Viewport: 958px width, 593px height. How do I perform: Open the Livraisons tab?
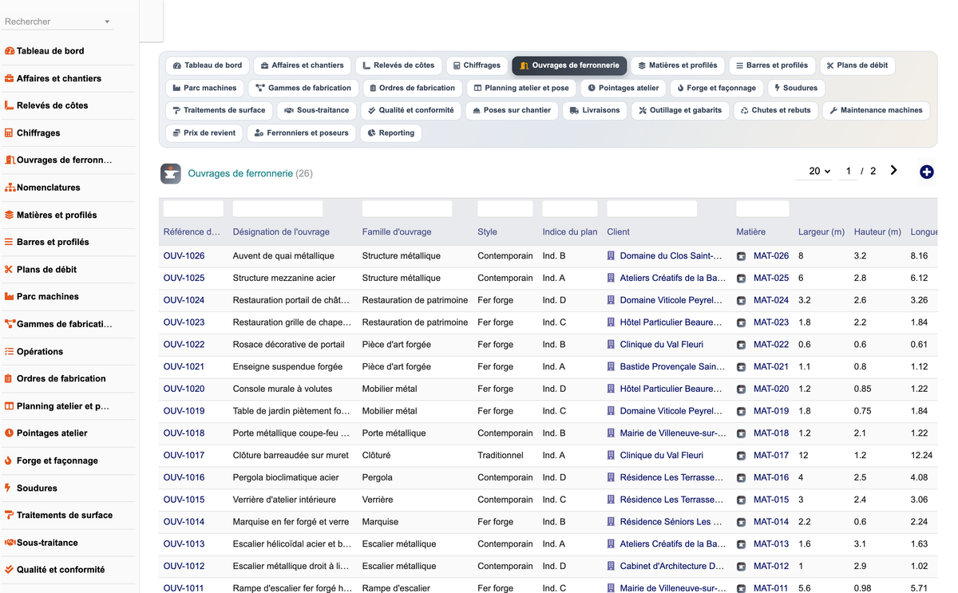[x=595, y=110]
